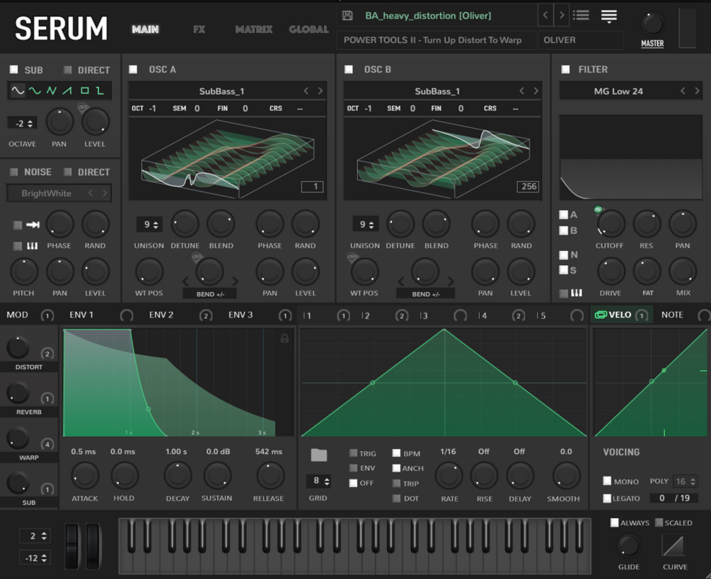This screenshot has width=711, height=579.
Task: Select sine wave shape for Sub oscillator
Action: click(18, 90)
